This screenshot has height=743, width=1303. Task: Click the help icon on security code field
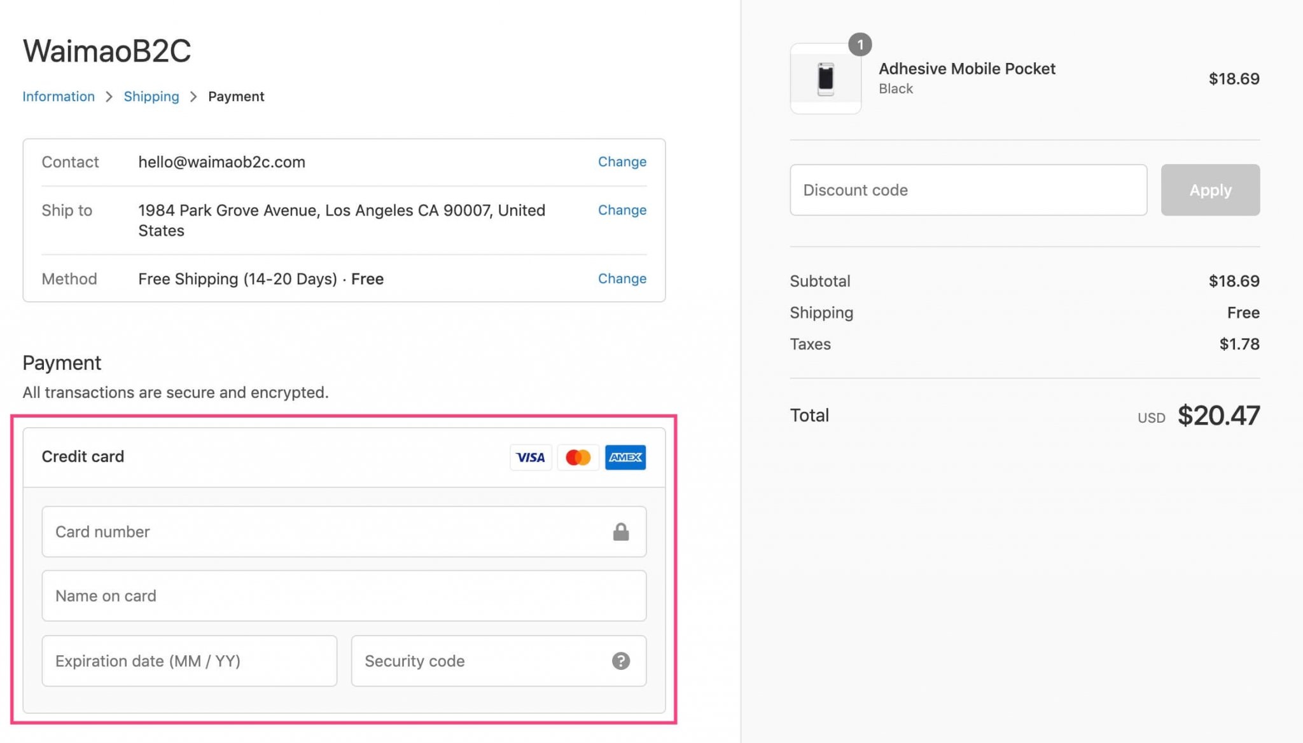[621, 661]
